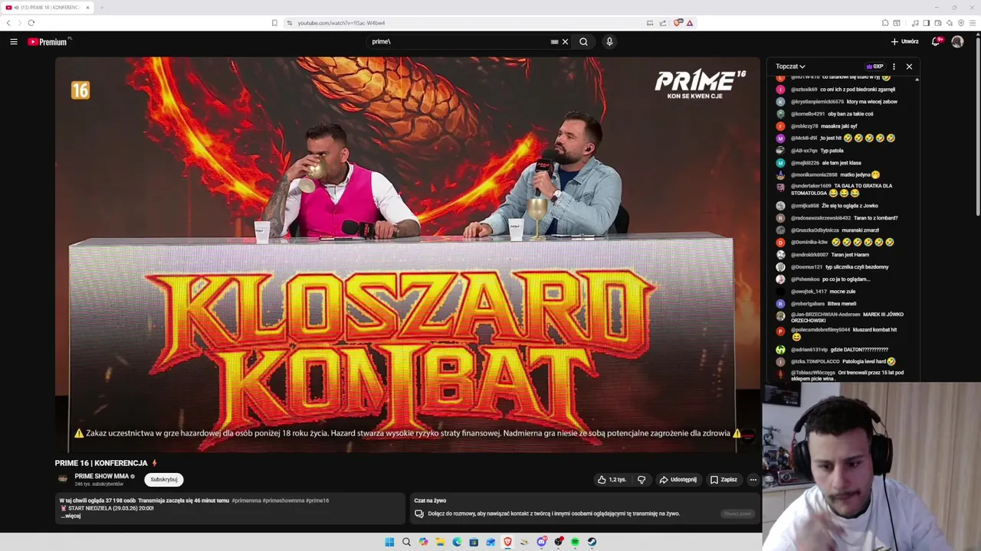981x551 pixels.
Task: Click the Brave Rewards triangle icon
Action: coord(690,23)
